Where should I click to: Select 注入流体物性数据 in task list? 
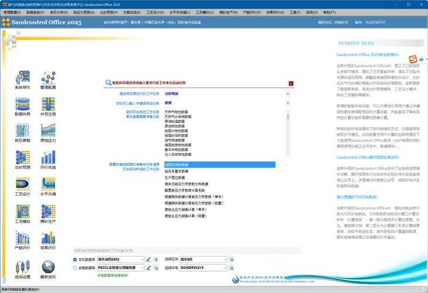coord(178,154)
